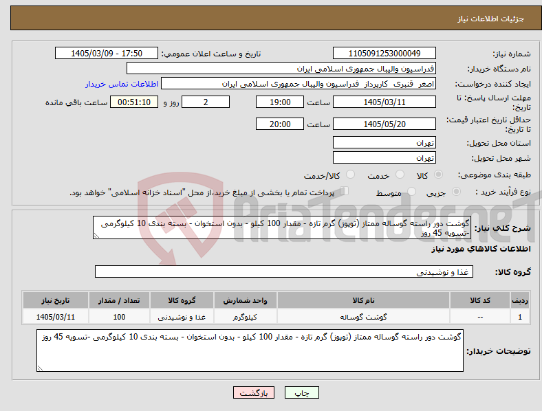Click the ردیف column header
542x411 pixels.
pos(519,300)
